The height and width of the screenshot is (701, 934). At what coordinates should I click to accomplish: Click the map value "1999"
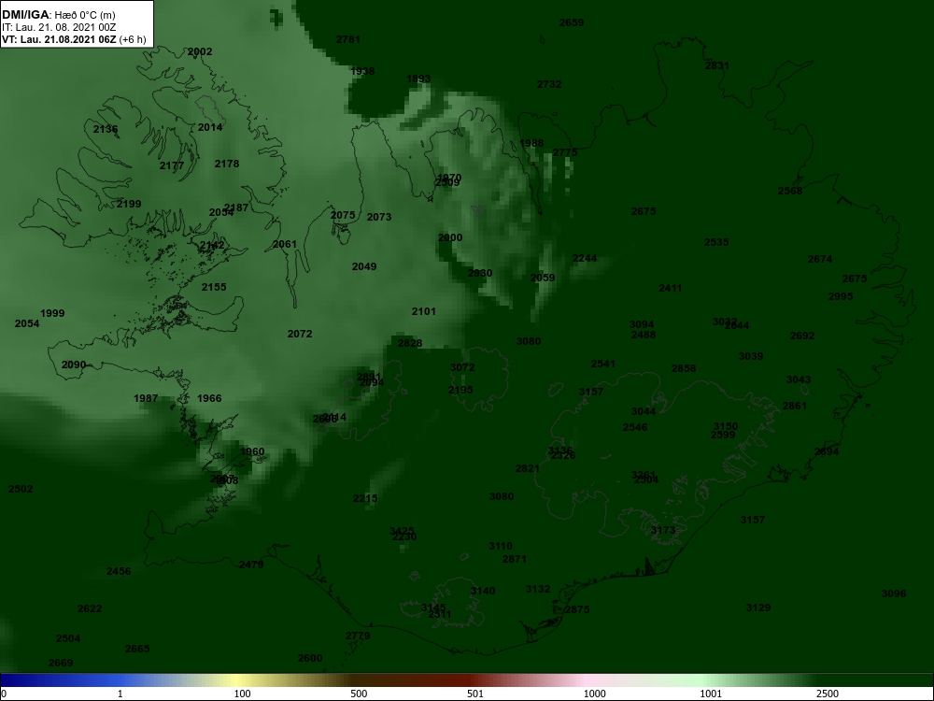click(52, 313)
